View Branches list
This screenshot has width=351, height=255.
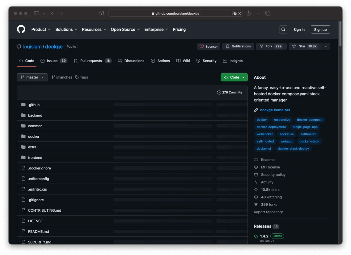point(62,77)
